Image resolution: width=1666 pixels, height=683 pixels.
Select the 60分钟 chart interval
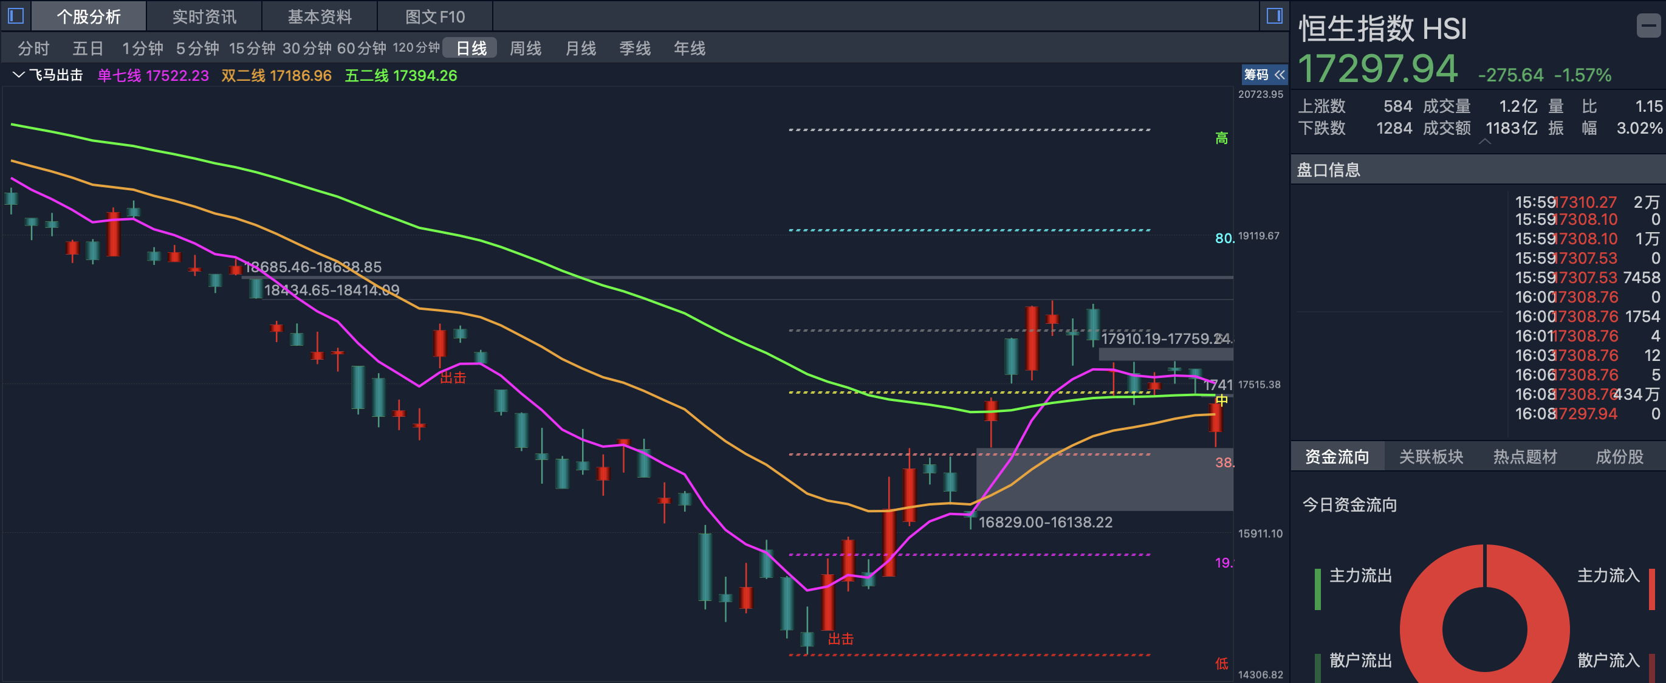[x=363, y=48]
